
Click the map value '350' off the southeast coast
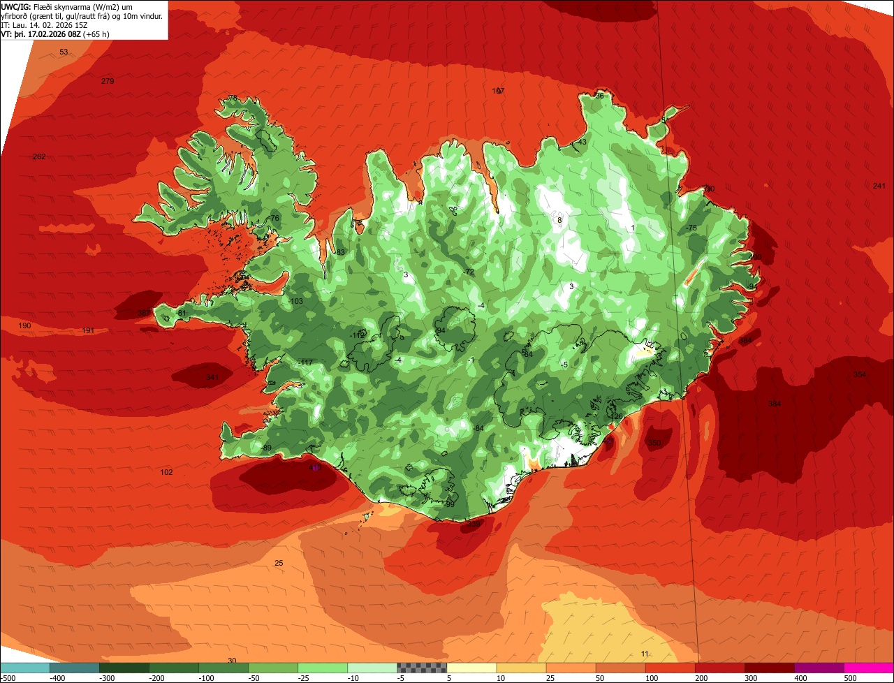pos(654,443)
